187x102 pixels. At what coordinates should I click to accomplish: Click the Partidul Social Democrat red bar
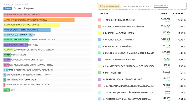[x=48, y=15]
